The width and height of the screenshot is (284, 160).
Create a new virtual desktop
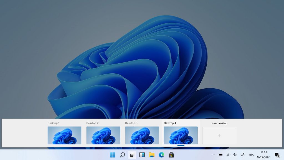219,135
